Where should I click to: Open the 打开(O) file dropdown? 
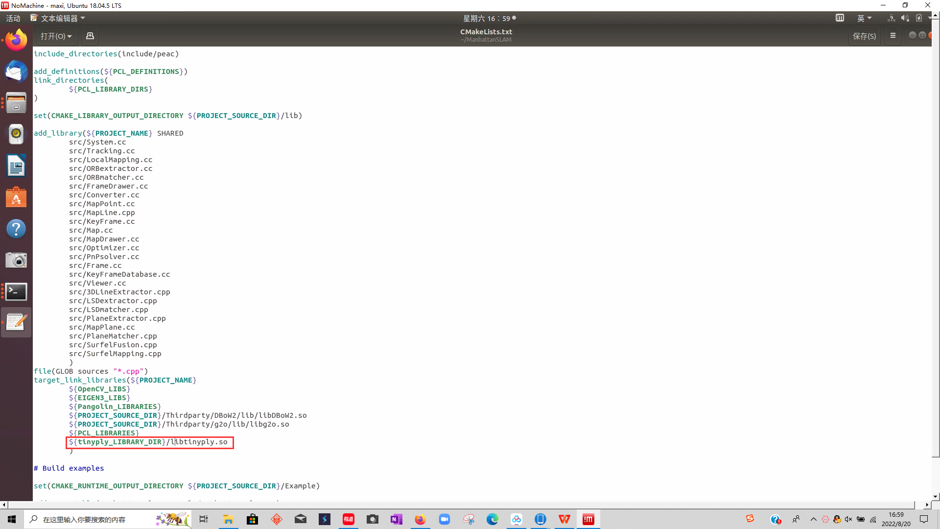[x=56, y=36]
